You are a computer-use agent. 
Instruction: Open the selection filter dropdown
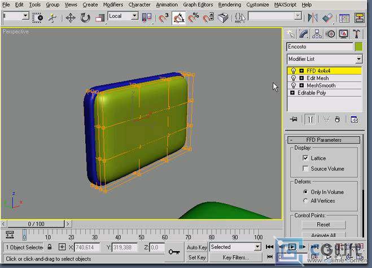(x=25, y=16)
